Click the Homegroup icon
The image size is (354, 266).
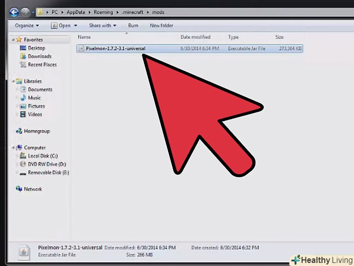click(x=19, y=131)
